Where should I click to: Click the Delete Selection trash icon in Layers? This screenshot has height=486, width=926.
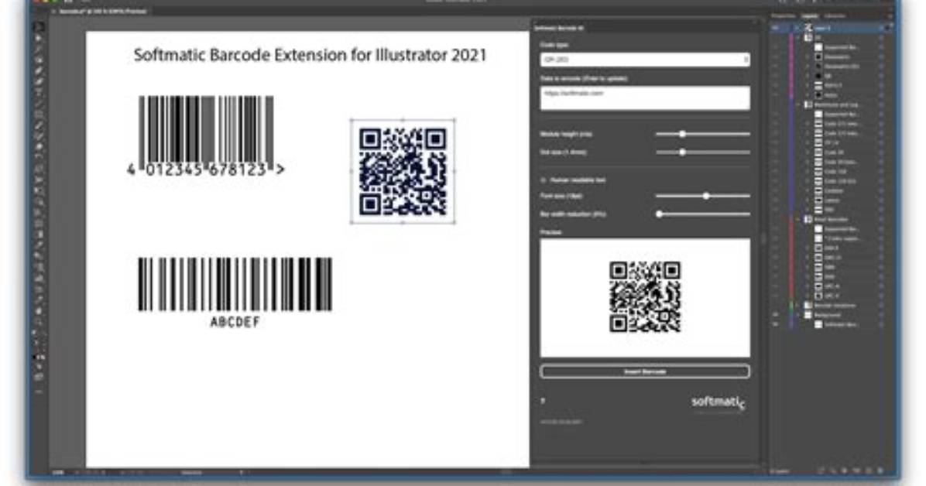coord(880,471)
